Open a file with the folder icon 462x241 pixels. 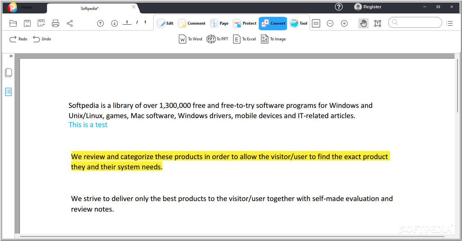(13, 23)
